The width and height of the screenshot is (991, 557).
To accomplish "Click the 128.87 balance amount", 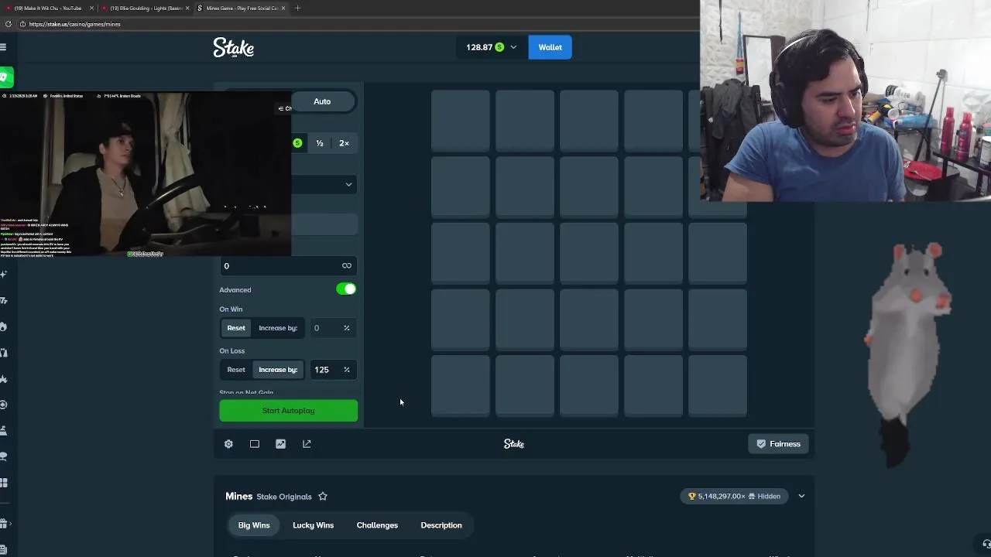I will (x=479, y=47).
